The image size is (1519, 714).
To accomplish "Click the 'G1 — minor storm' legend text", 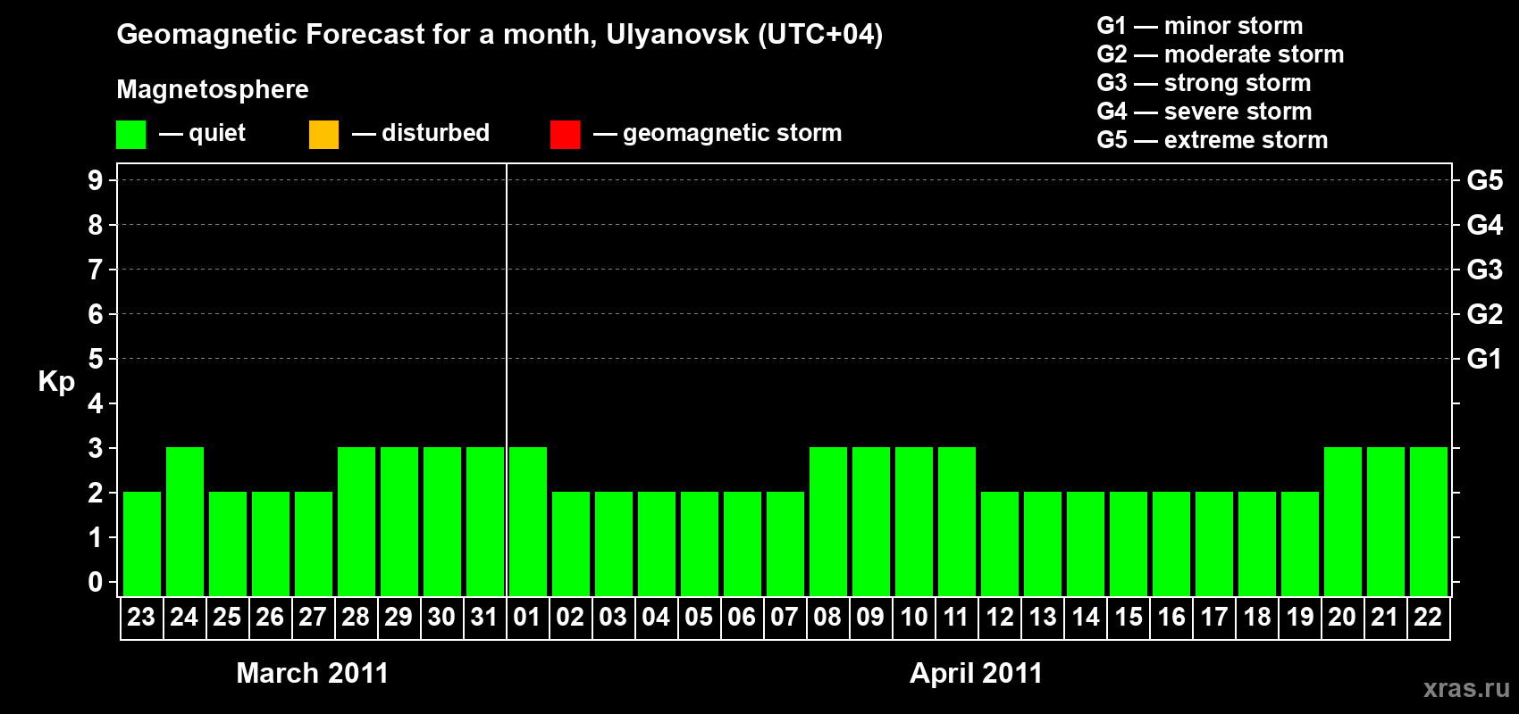I will pos(1200,26).
